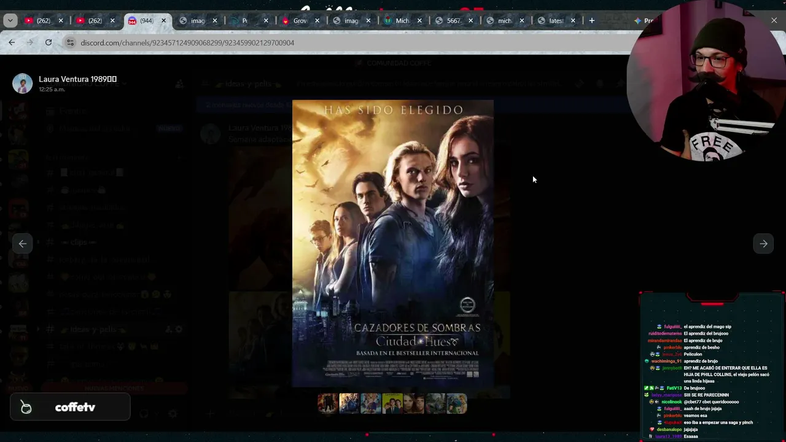This screenshot has height=442, width=786.
Task: Close the Discord (944) tab
Action: 163,20
